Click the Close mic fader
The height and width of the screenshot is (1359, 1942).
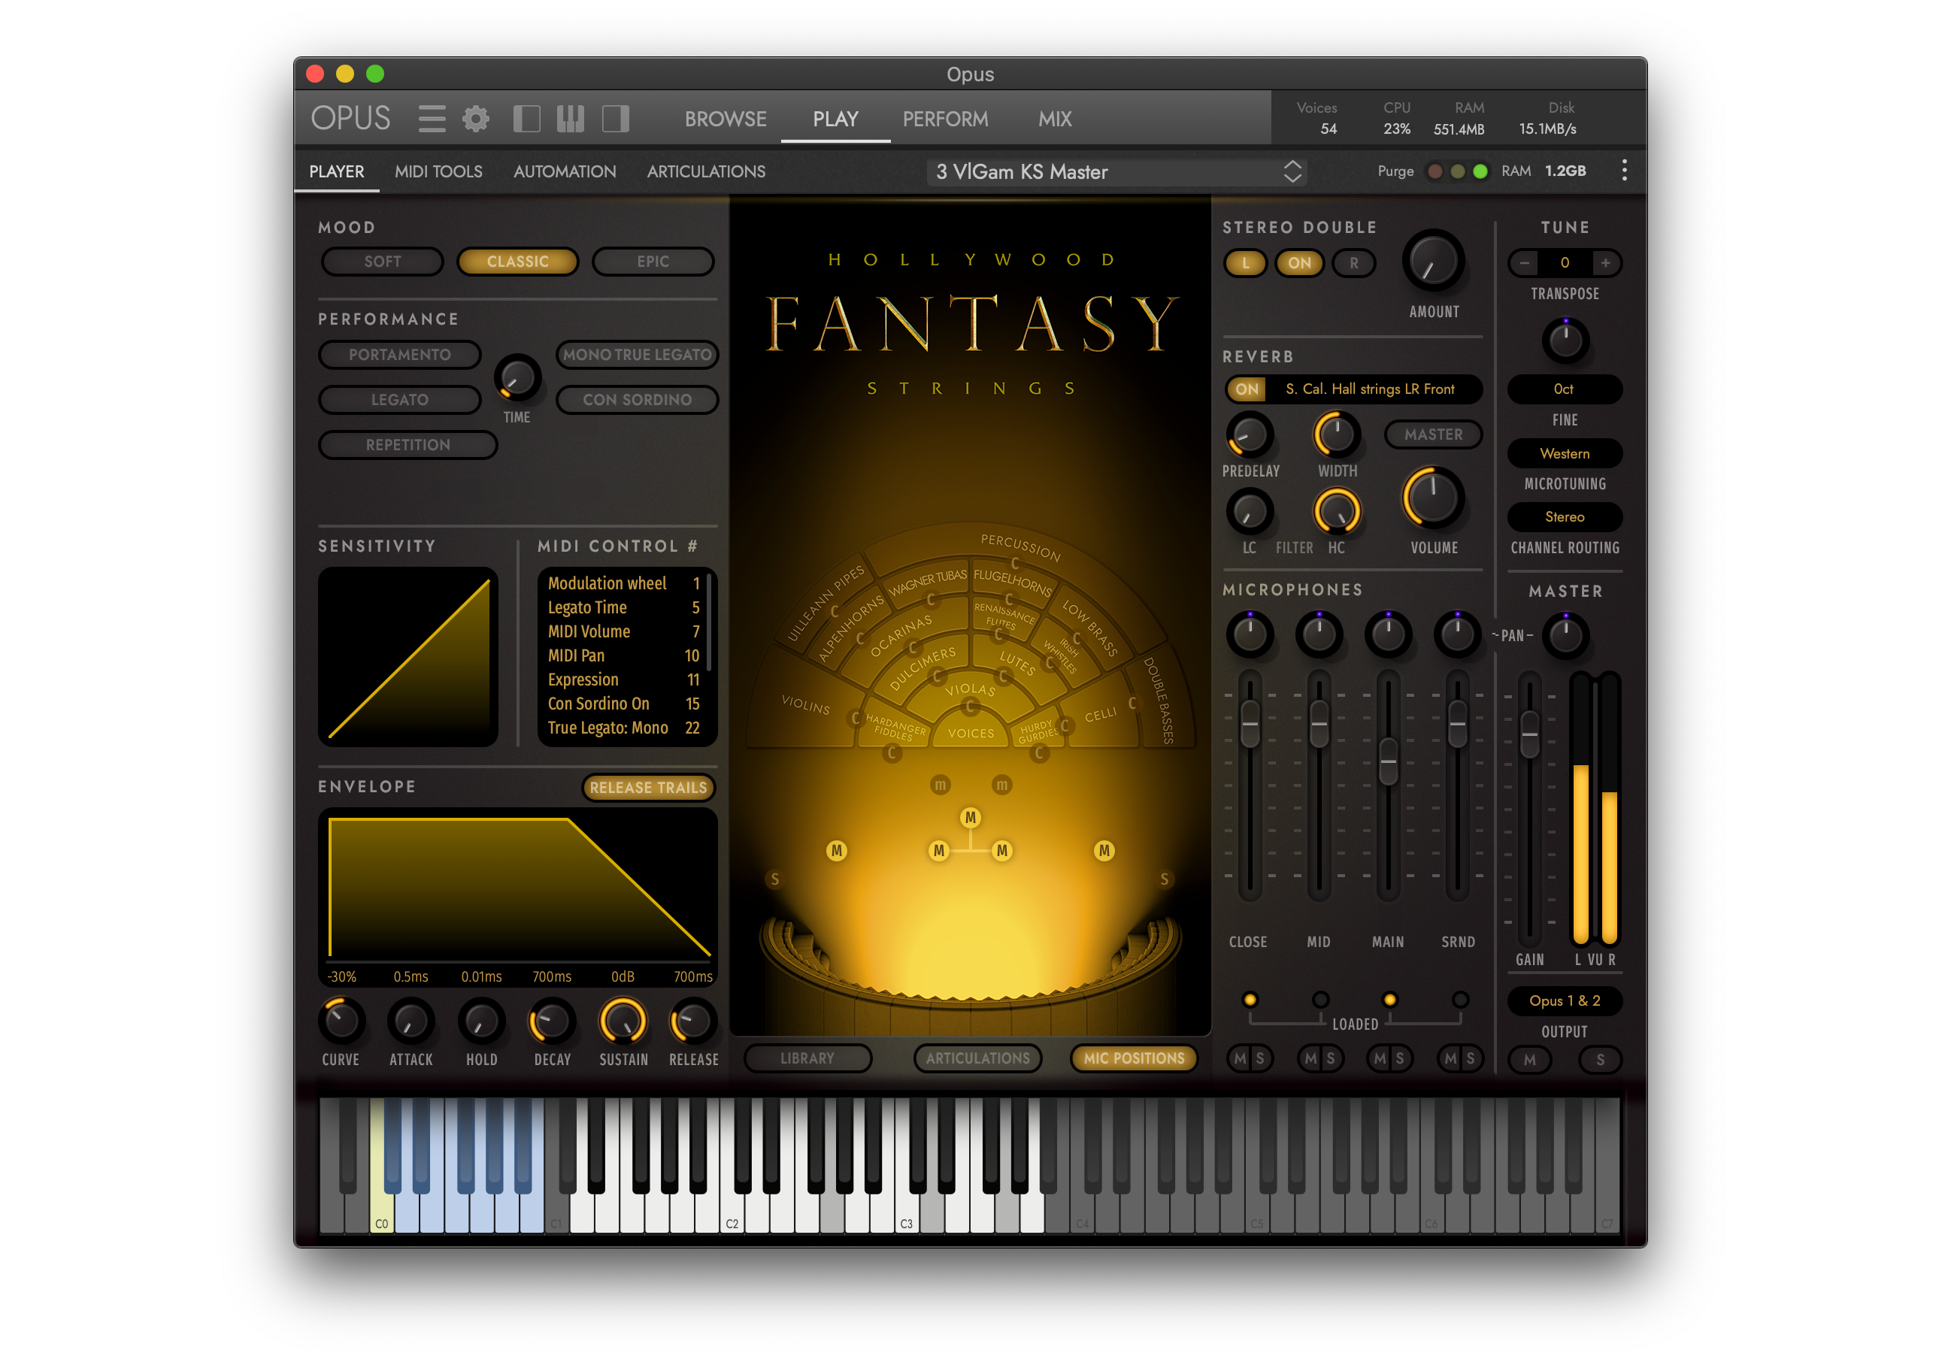[x=1250, y=724]
